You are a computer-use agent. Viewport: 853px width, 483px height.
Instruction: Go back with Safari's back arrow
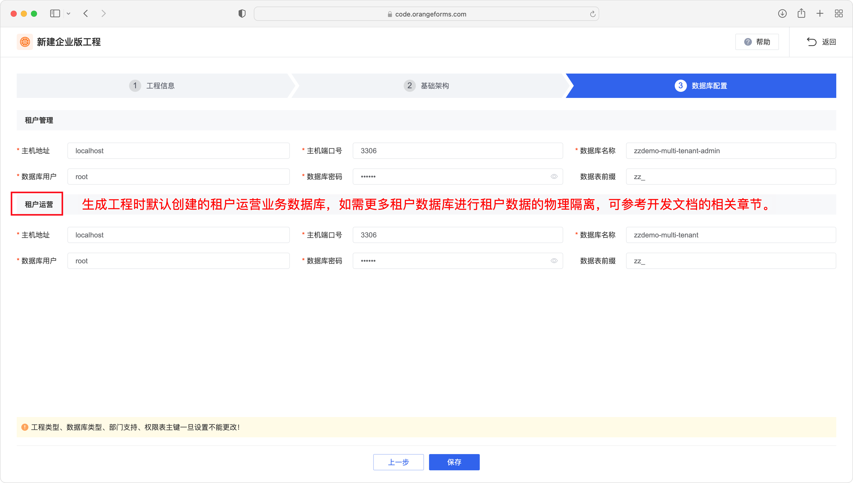tap(85, 14)
